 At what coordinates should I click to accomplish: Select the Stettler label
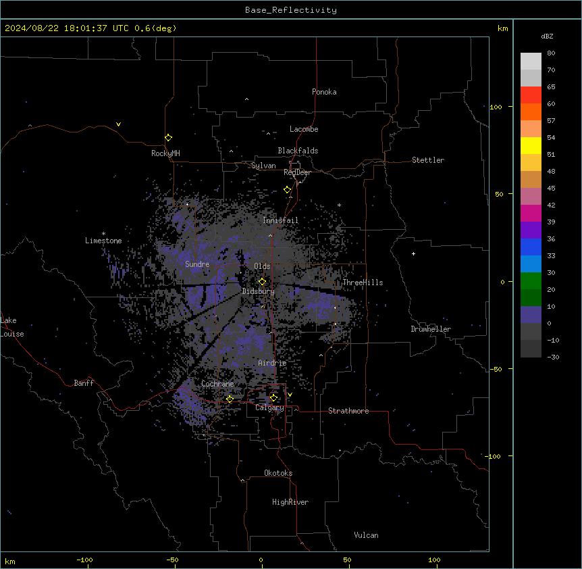pyautogui.click(x=427, y=160)
